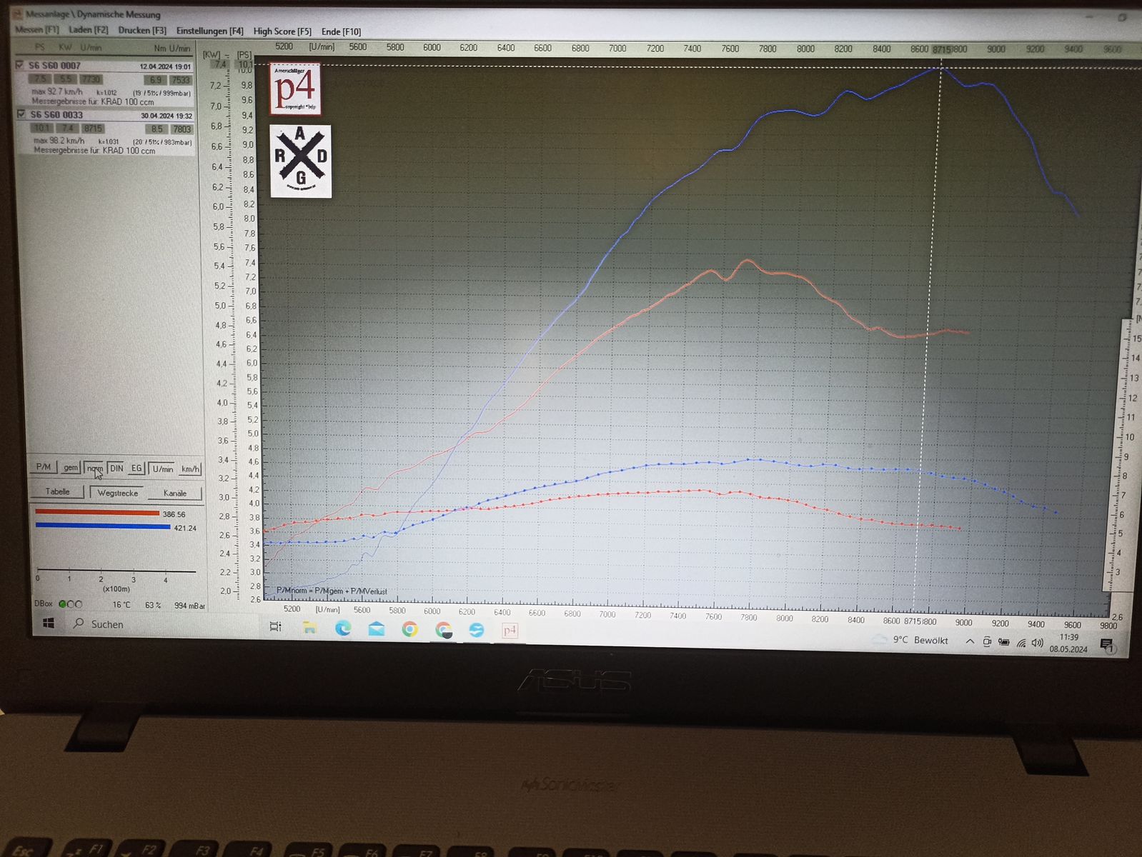1142x857 pixels.
Task: Open the High Score [F5] menu
Action: 282,31
